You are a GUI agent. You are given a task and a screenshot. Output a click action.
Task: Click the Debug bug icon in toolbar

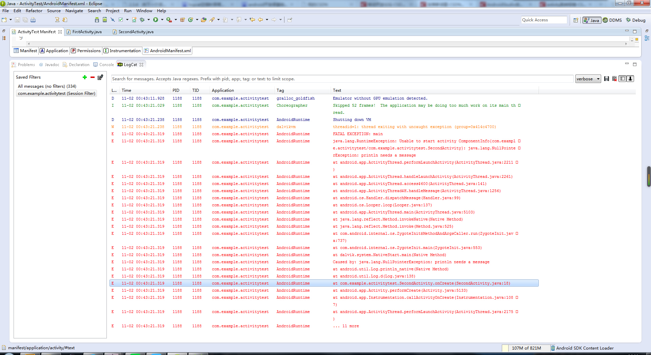142,20
